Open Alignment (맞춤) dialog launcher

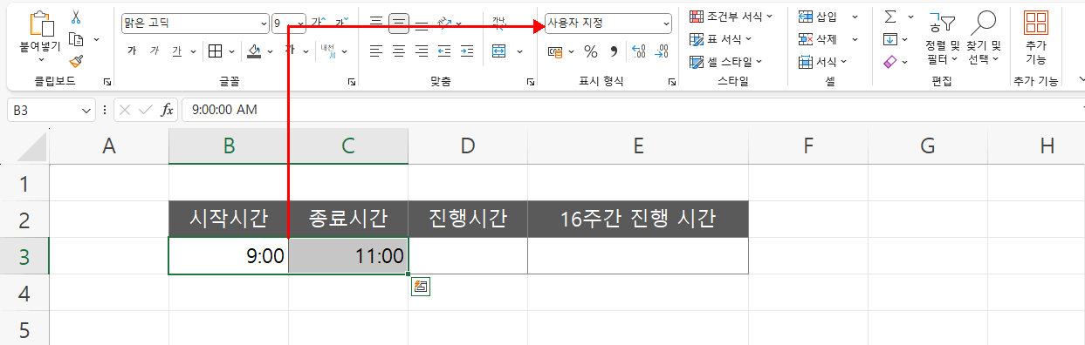[530, 82]
